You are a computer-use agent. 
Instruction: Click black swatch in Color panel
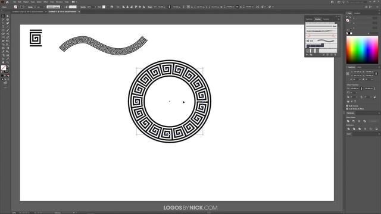pos(349,33)
